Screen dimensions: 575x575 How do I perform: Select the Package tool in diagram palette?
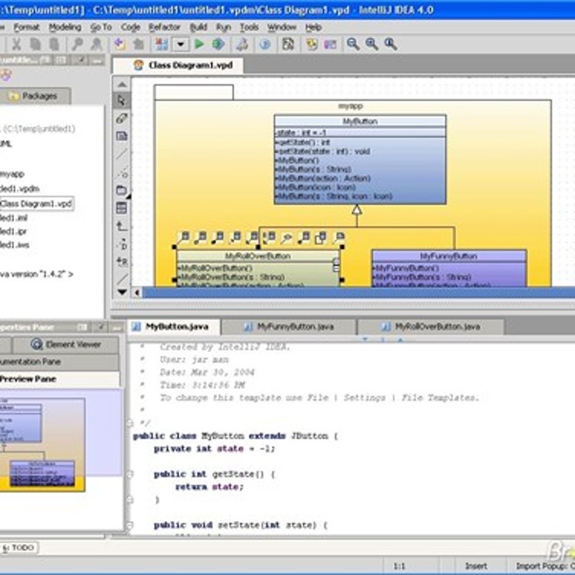pos(122,190)
